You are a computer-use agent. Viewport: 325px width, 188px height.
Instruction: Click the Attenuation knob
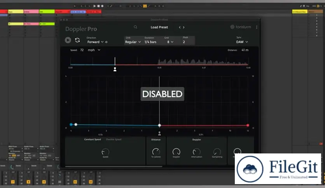pyautogui.click(x=196, y=152)
